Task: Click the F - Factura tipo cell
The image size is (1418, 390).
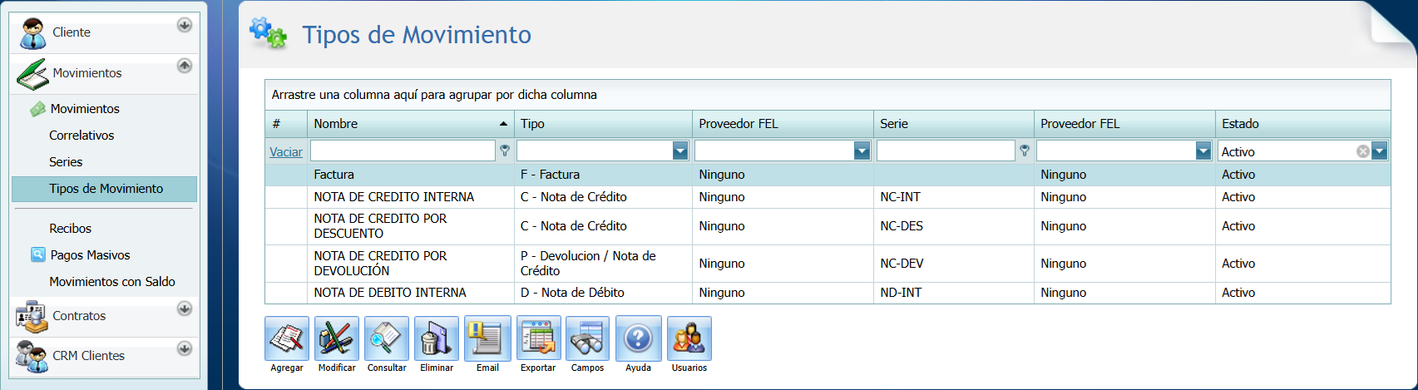Action: (604, 175)
